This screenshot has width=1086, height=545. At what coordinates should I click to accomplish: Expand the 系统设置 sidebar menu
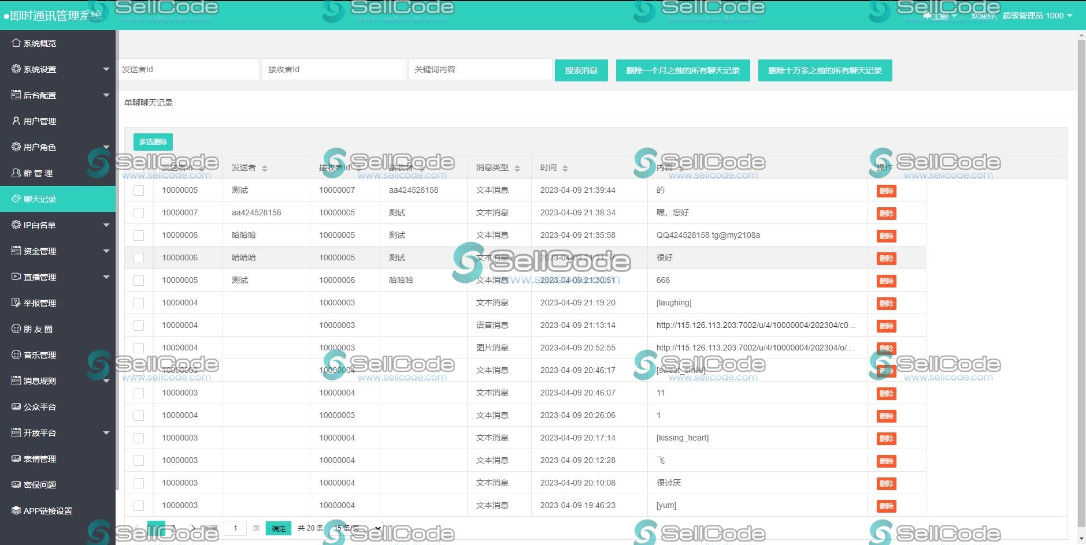point(58,69)
